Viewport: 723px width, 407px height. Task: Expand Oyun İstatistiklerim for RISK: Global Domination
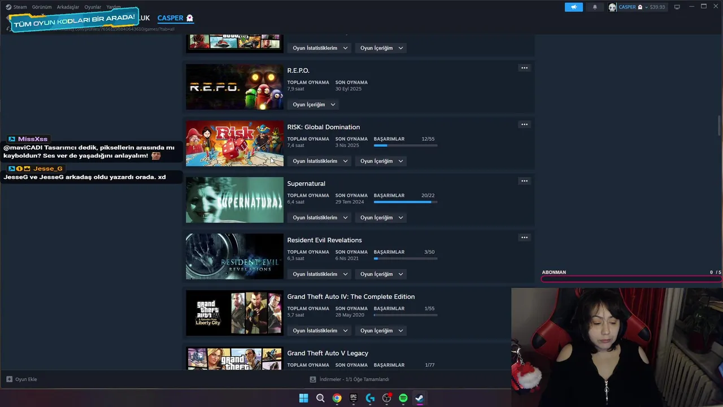point(320,161)
